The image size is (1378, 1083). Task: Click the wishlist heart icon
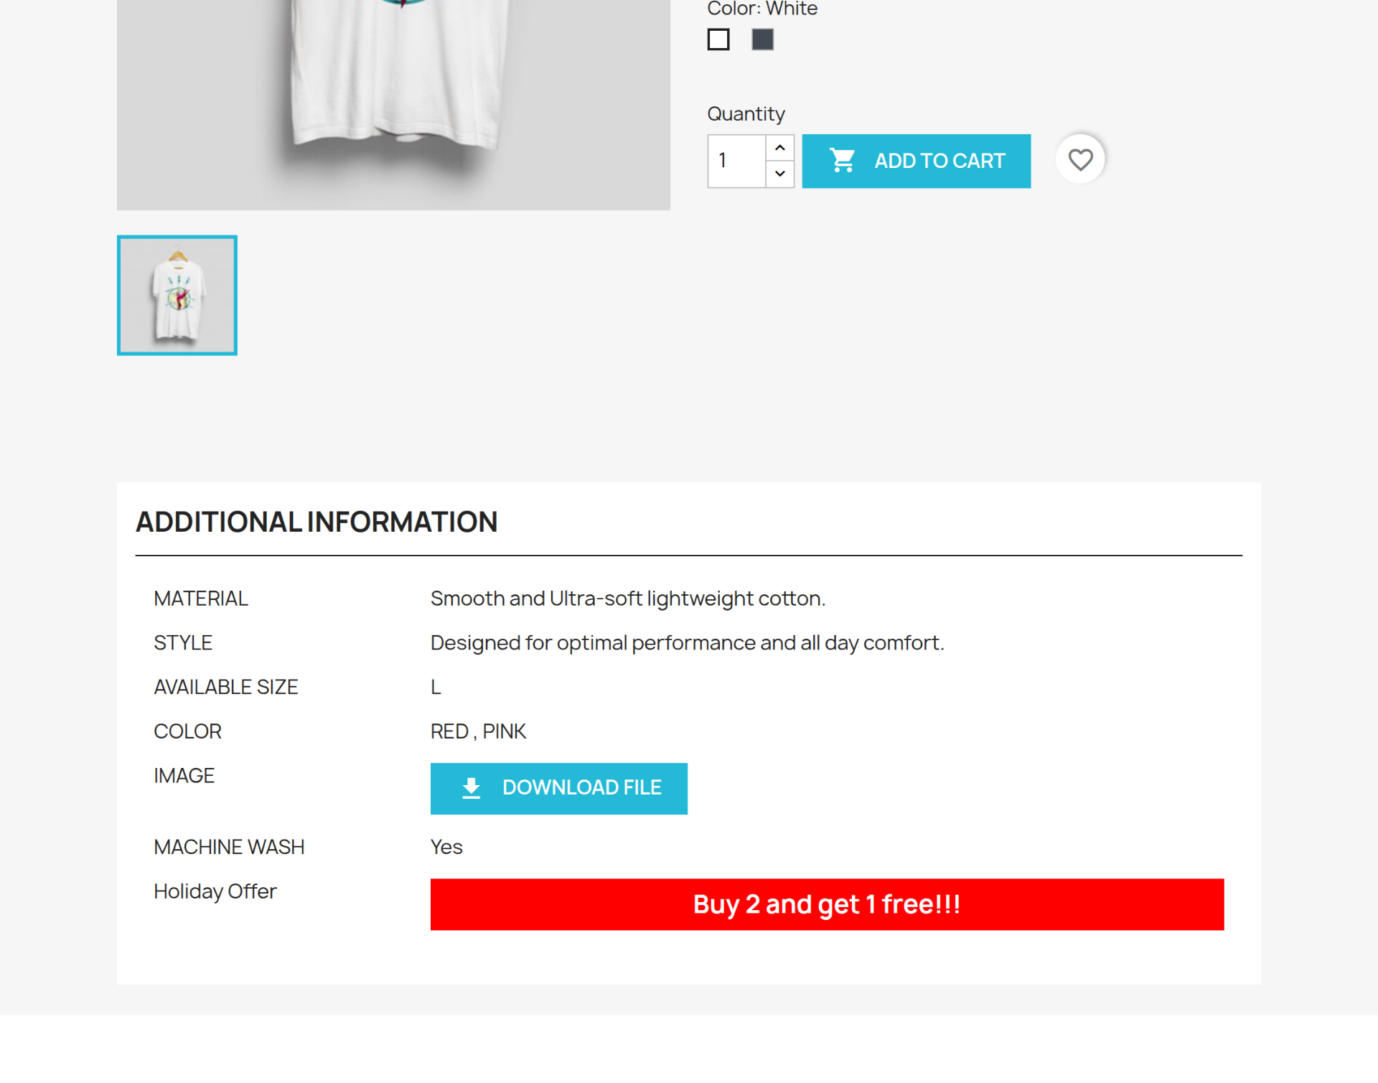tap(1079, 159)
